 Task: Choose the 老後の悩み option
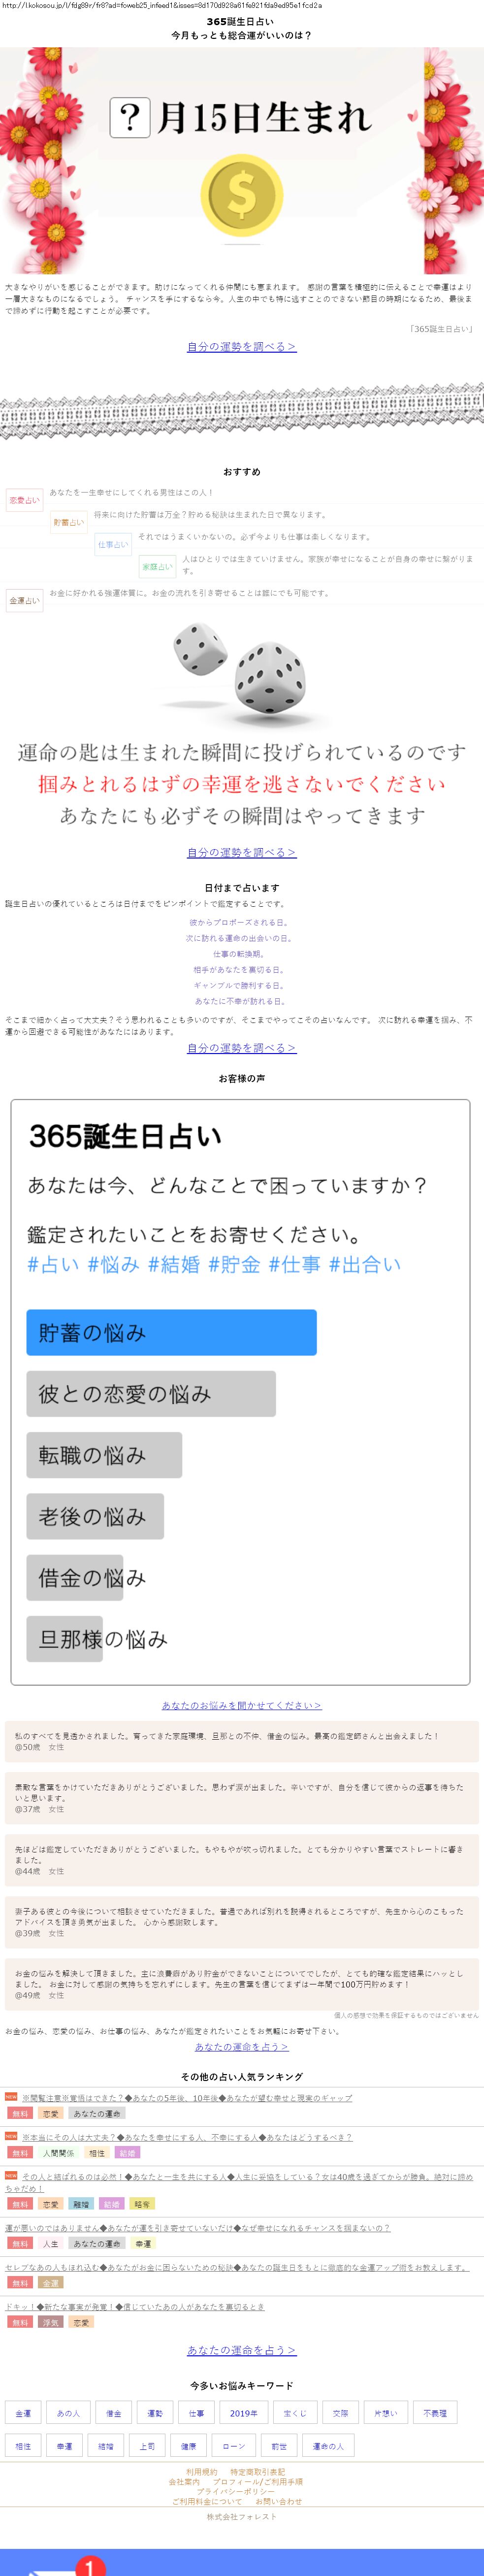pos(95,1515)
